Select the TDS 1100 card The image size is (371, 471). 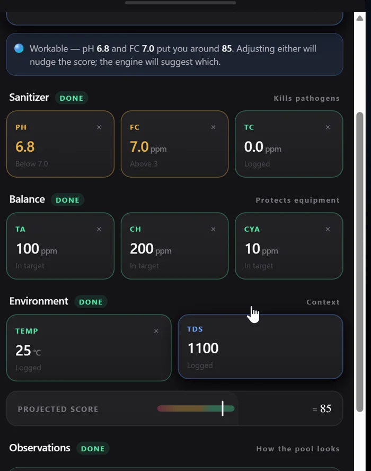coord(261,347)
